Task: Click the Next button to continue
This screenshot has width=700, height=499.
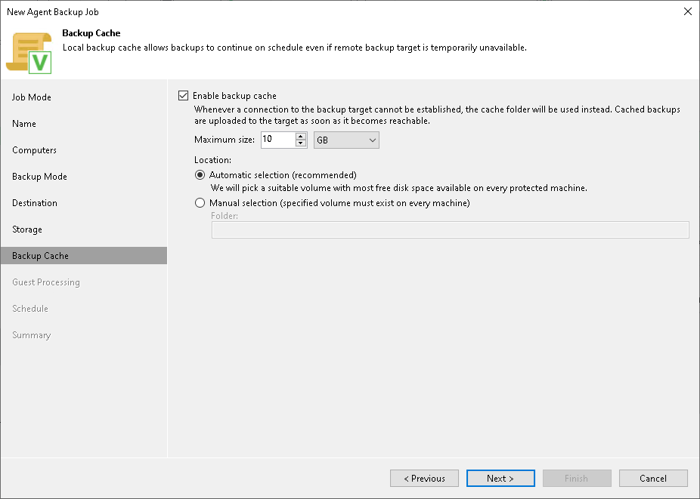Action: click(500, 478)
